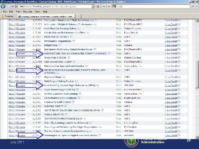
Task: Click comment icon beside Mountain Flying title
Action: pos(64,77)
